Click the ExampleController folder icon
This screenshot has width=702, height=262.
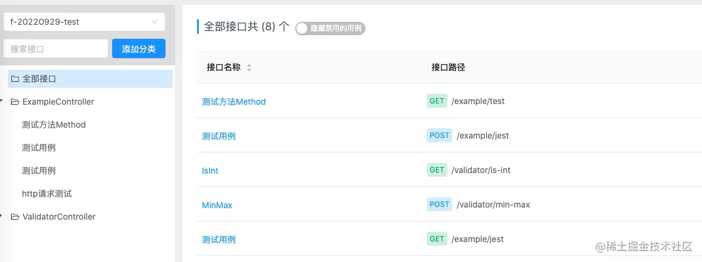[x=15, y=102]
